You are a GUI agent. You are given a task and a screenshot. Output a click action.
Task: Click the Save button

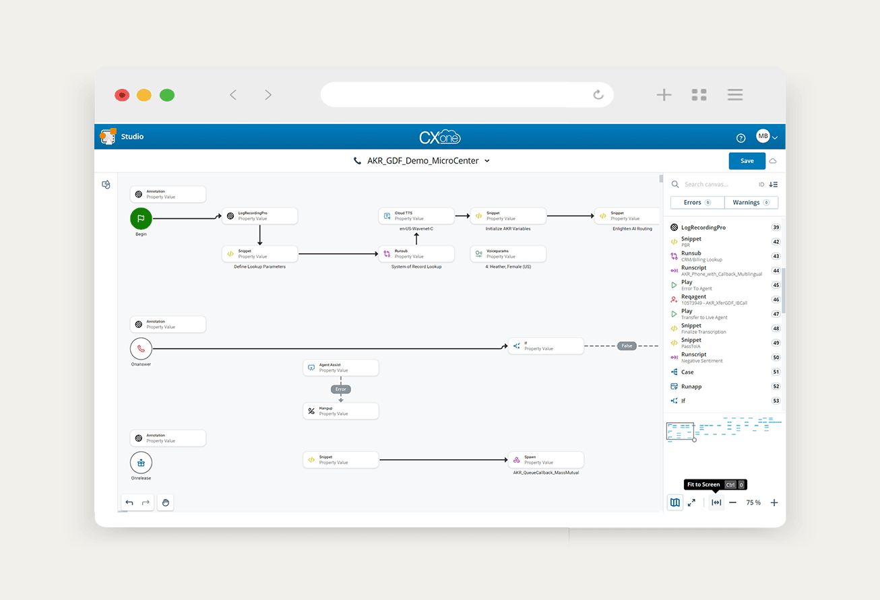747,161
